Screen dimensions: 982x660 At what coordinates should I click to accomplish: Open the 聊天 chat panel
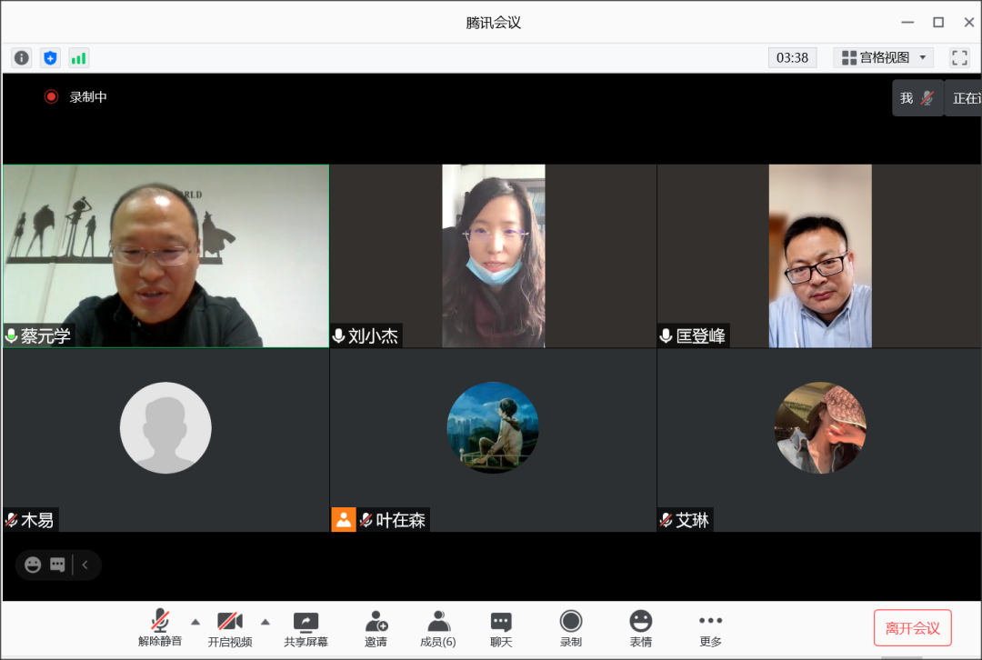point(501,628)
